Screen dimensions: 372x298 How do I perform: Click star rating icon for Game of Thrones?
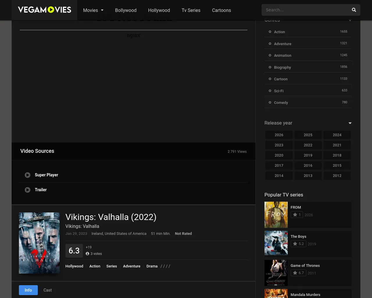click(x=295, y=273)
